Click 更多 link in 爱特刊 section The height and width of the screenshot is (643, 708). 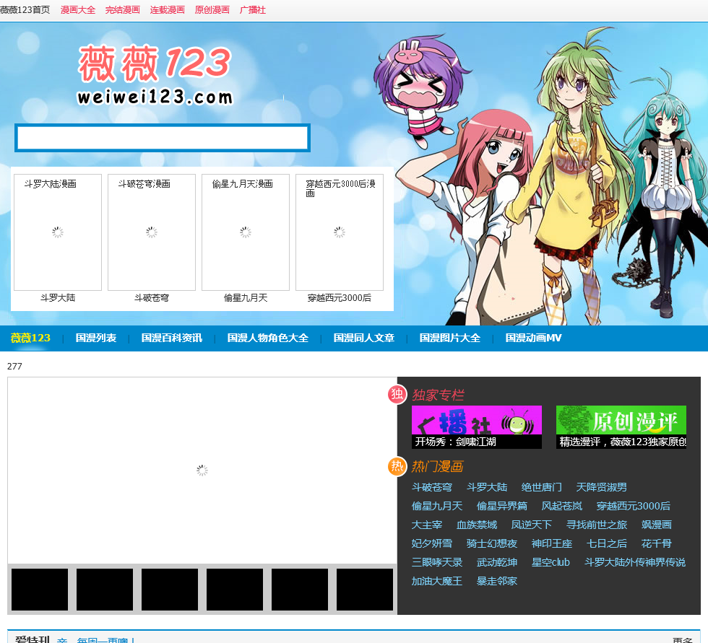(682, 640)
